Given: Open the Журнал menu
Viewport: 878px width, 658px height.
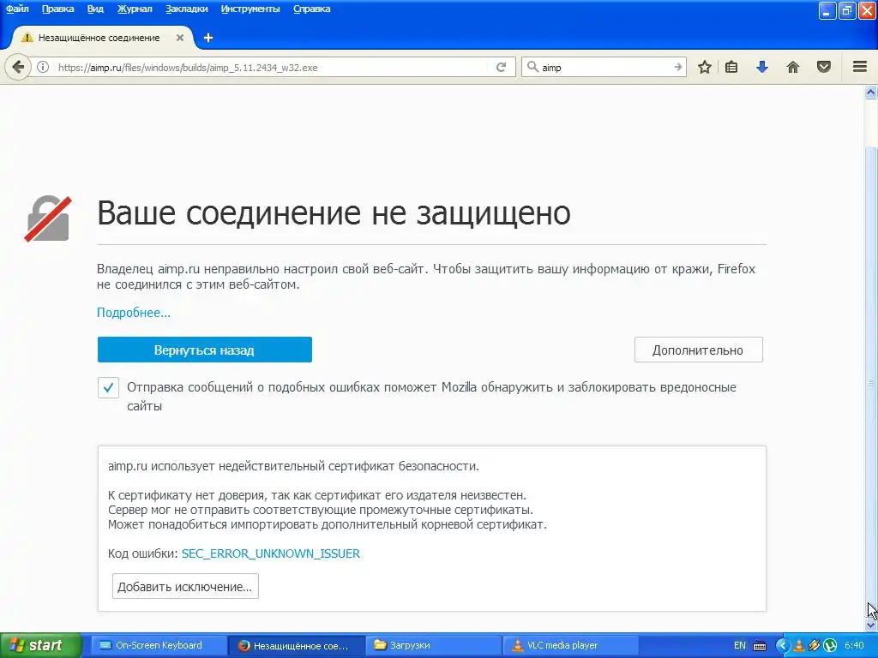Looking at the screenshot, I should tap(135, 9).
